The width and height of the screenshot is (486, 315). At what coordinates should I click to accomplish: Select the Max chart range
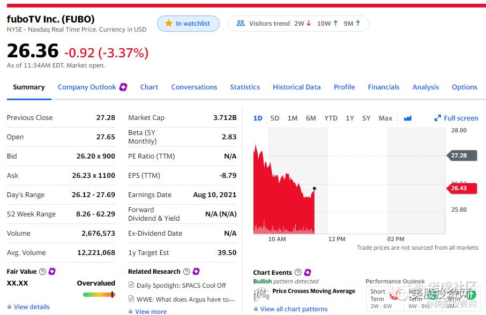[385, 118]
